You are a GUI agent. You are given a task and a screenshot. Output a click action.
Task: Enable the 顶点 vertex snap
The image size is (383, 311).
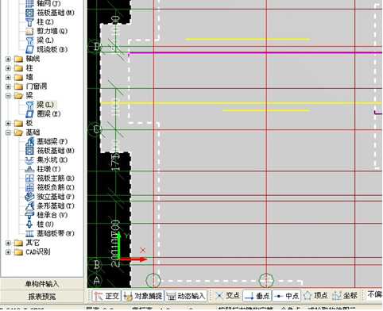point(315,295)
